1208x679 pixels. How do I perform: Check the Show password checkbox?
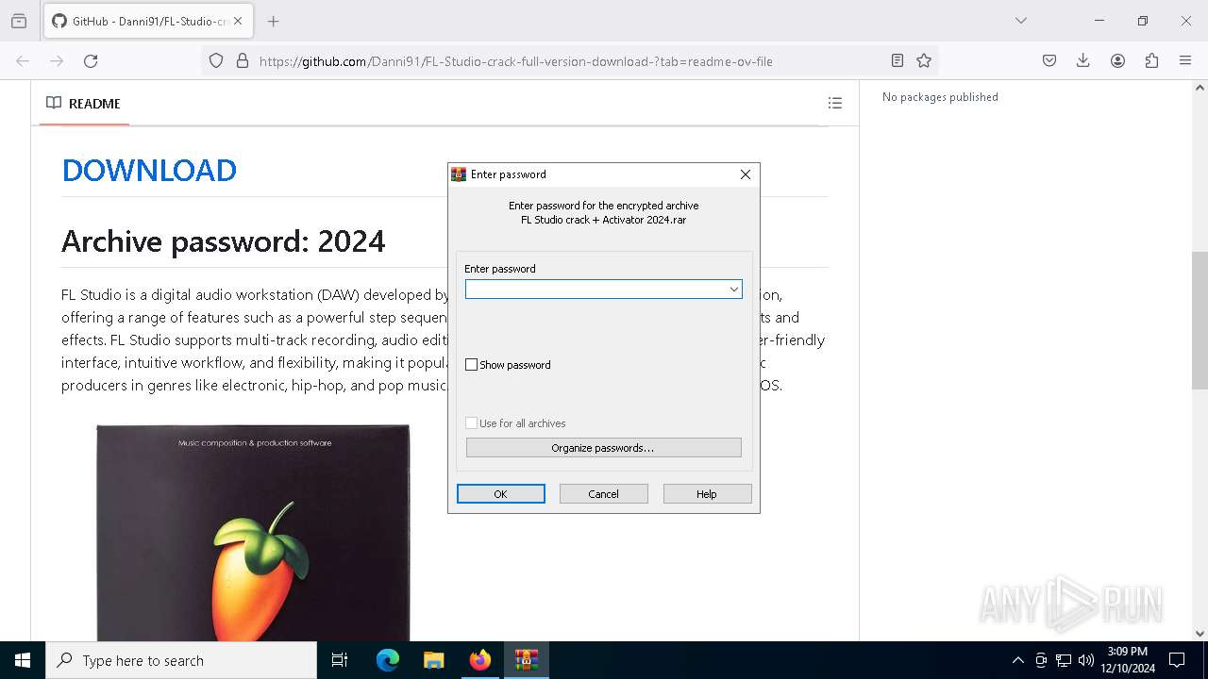pos(472,365)
